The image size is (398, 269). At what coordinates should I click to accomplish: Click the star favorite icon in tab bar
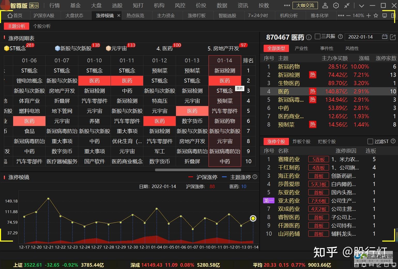tap(376, 16)
